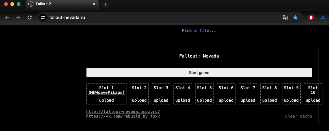Click the browser back arrow
Image resolution: width=329 pixels, height=131 pixels.
coord(7,18)
